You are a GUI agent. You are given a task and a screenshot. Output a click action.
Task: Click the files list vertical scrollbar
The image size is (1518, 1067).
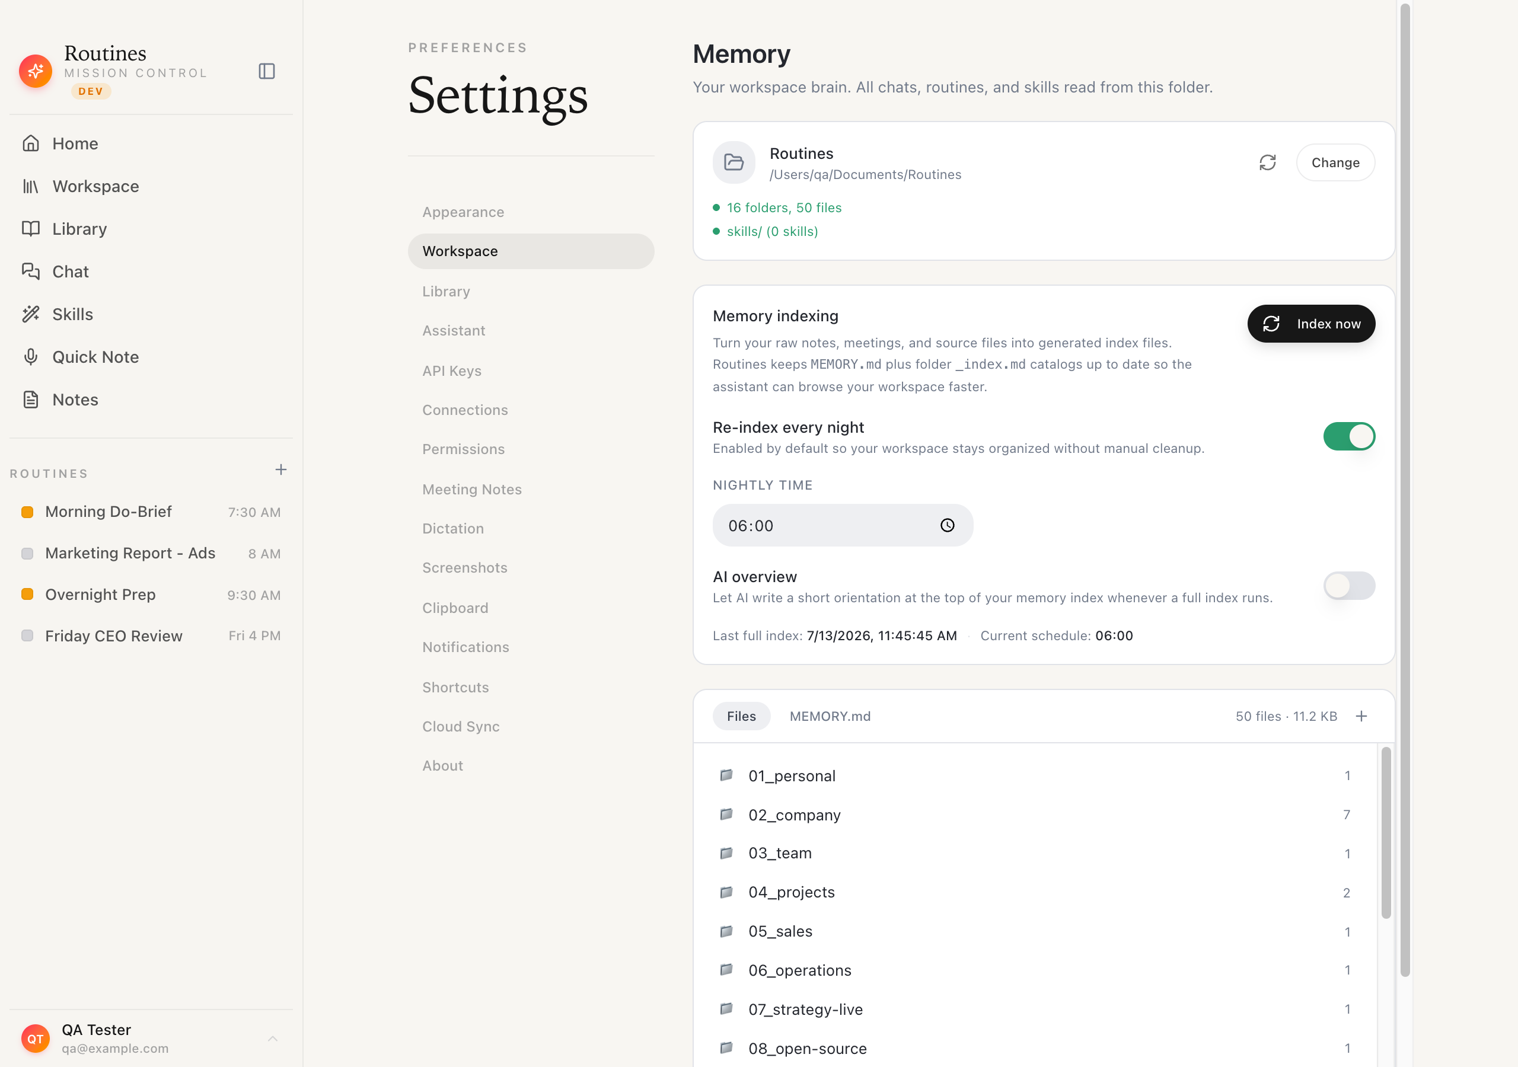point(1386,833)
